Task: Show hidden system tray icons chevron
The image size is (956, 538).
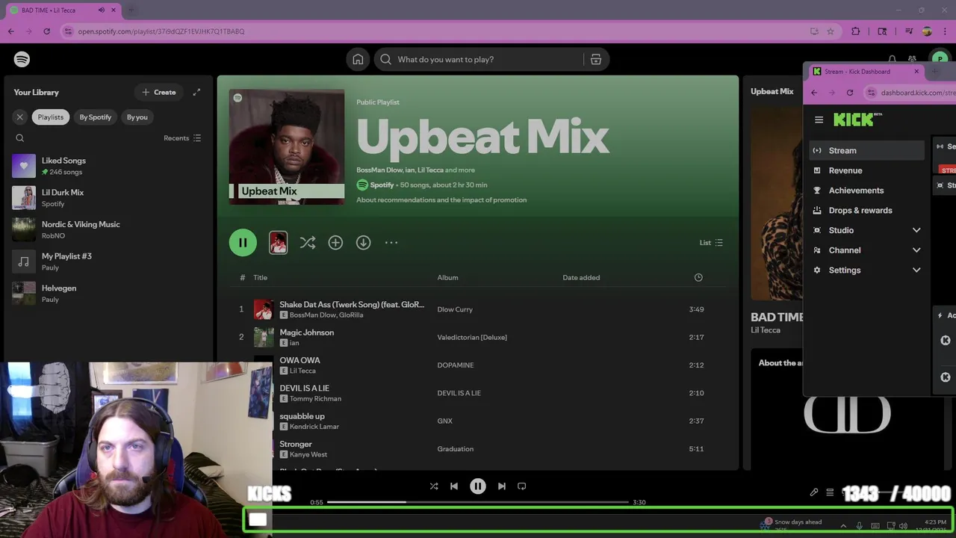Action: pos(843,526)
